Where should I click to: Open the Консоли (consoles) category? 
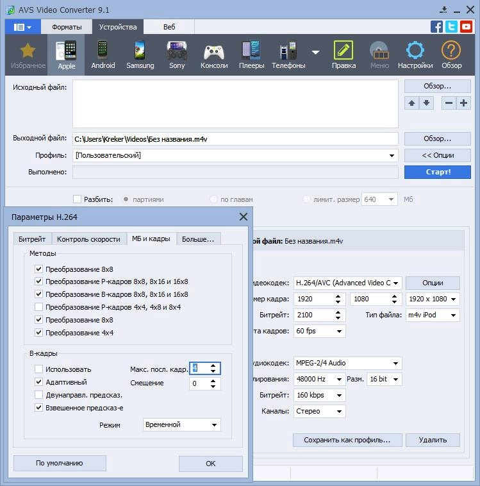214,55
